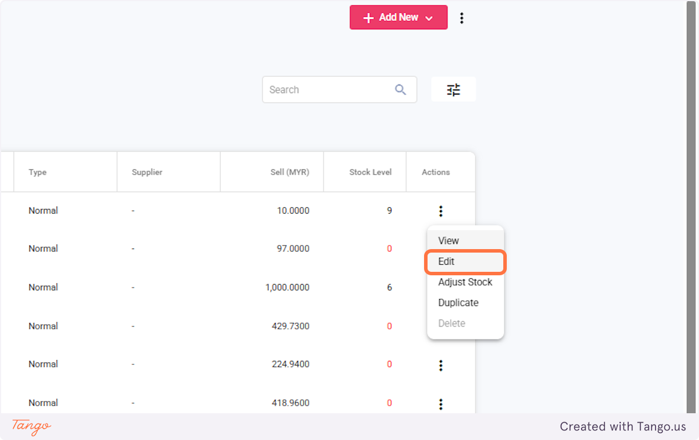The width and height of the screenshot is (699, 440).
Task: Click the Type column header
Action: click(x=65, y=172)
